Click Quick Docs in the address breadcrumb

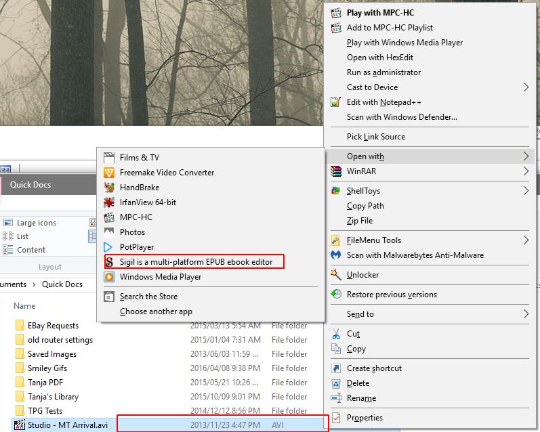tap(62, 284)
